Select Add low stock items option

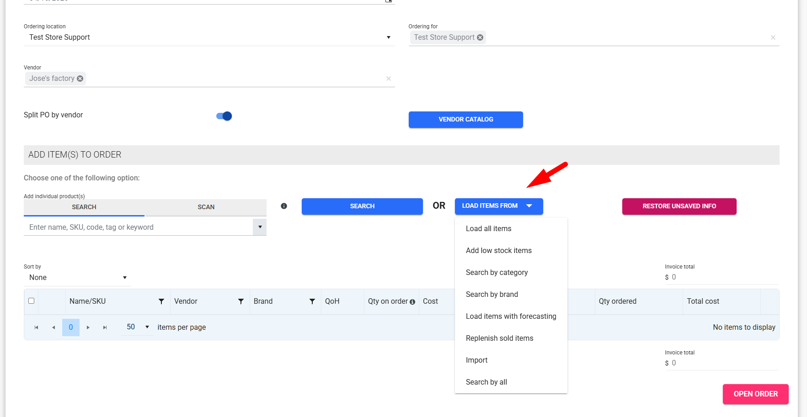(498, 251)
